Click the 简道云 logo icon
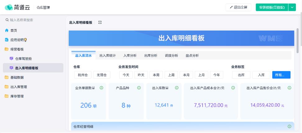 click(9, 7)
